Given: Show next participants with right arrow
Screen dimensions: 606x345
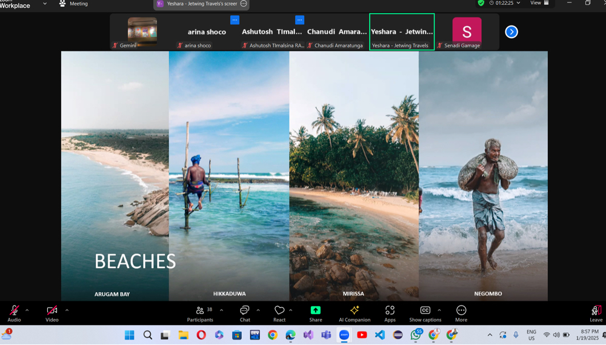Looking at the screenshot, I should 511,32.
